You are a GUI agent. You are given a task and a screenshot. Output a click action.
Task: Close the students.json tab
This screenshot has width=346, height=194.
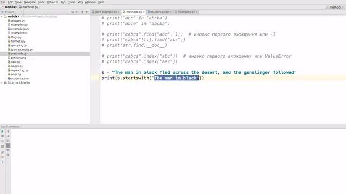pyautogui.click(x=171, y=12)
